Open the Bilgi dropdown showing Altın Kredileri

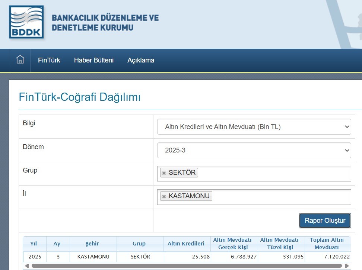[254, 126]
